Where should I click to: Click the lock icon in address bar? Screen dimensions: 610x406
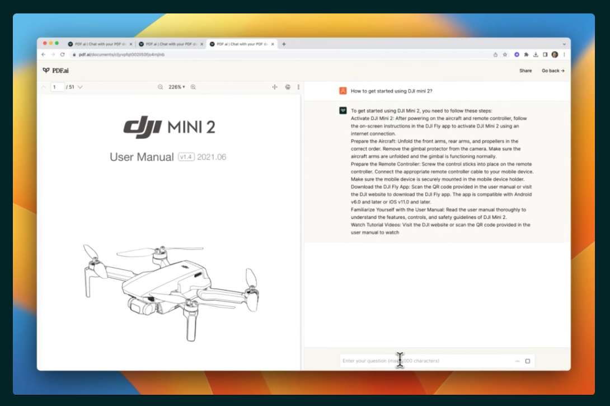[74, 54]
